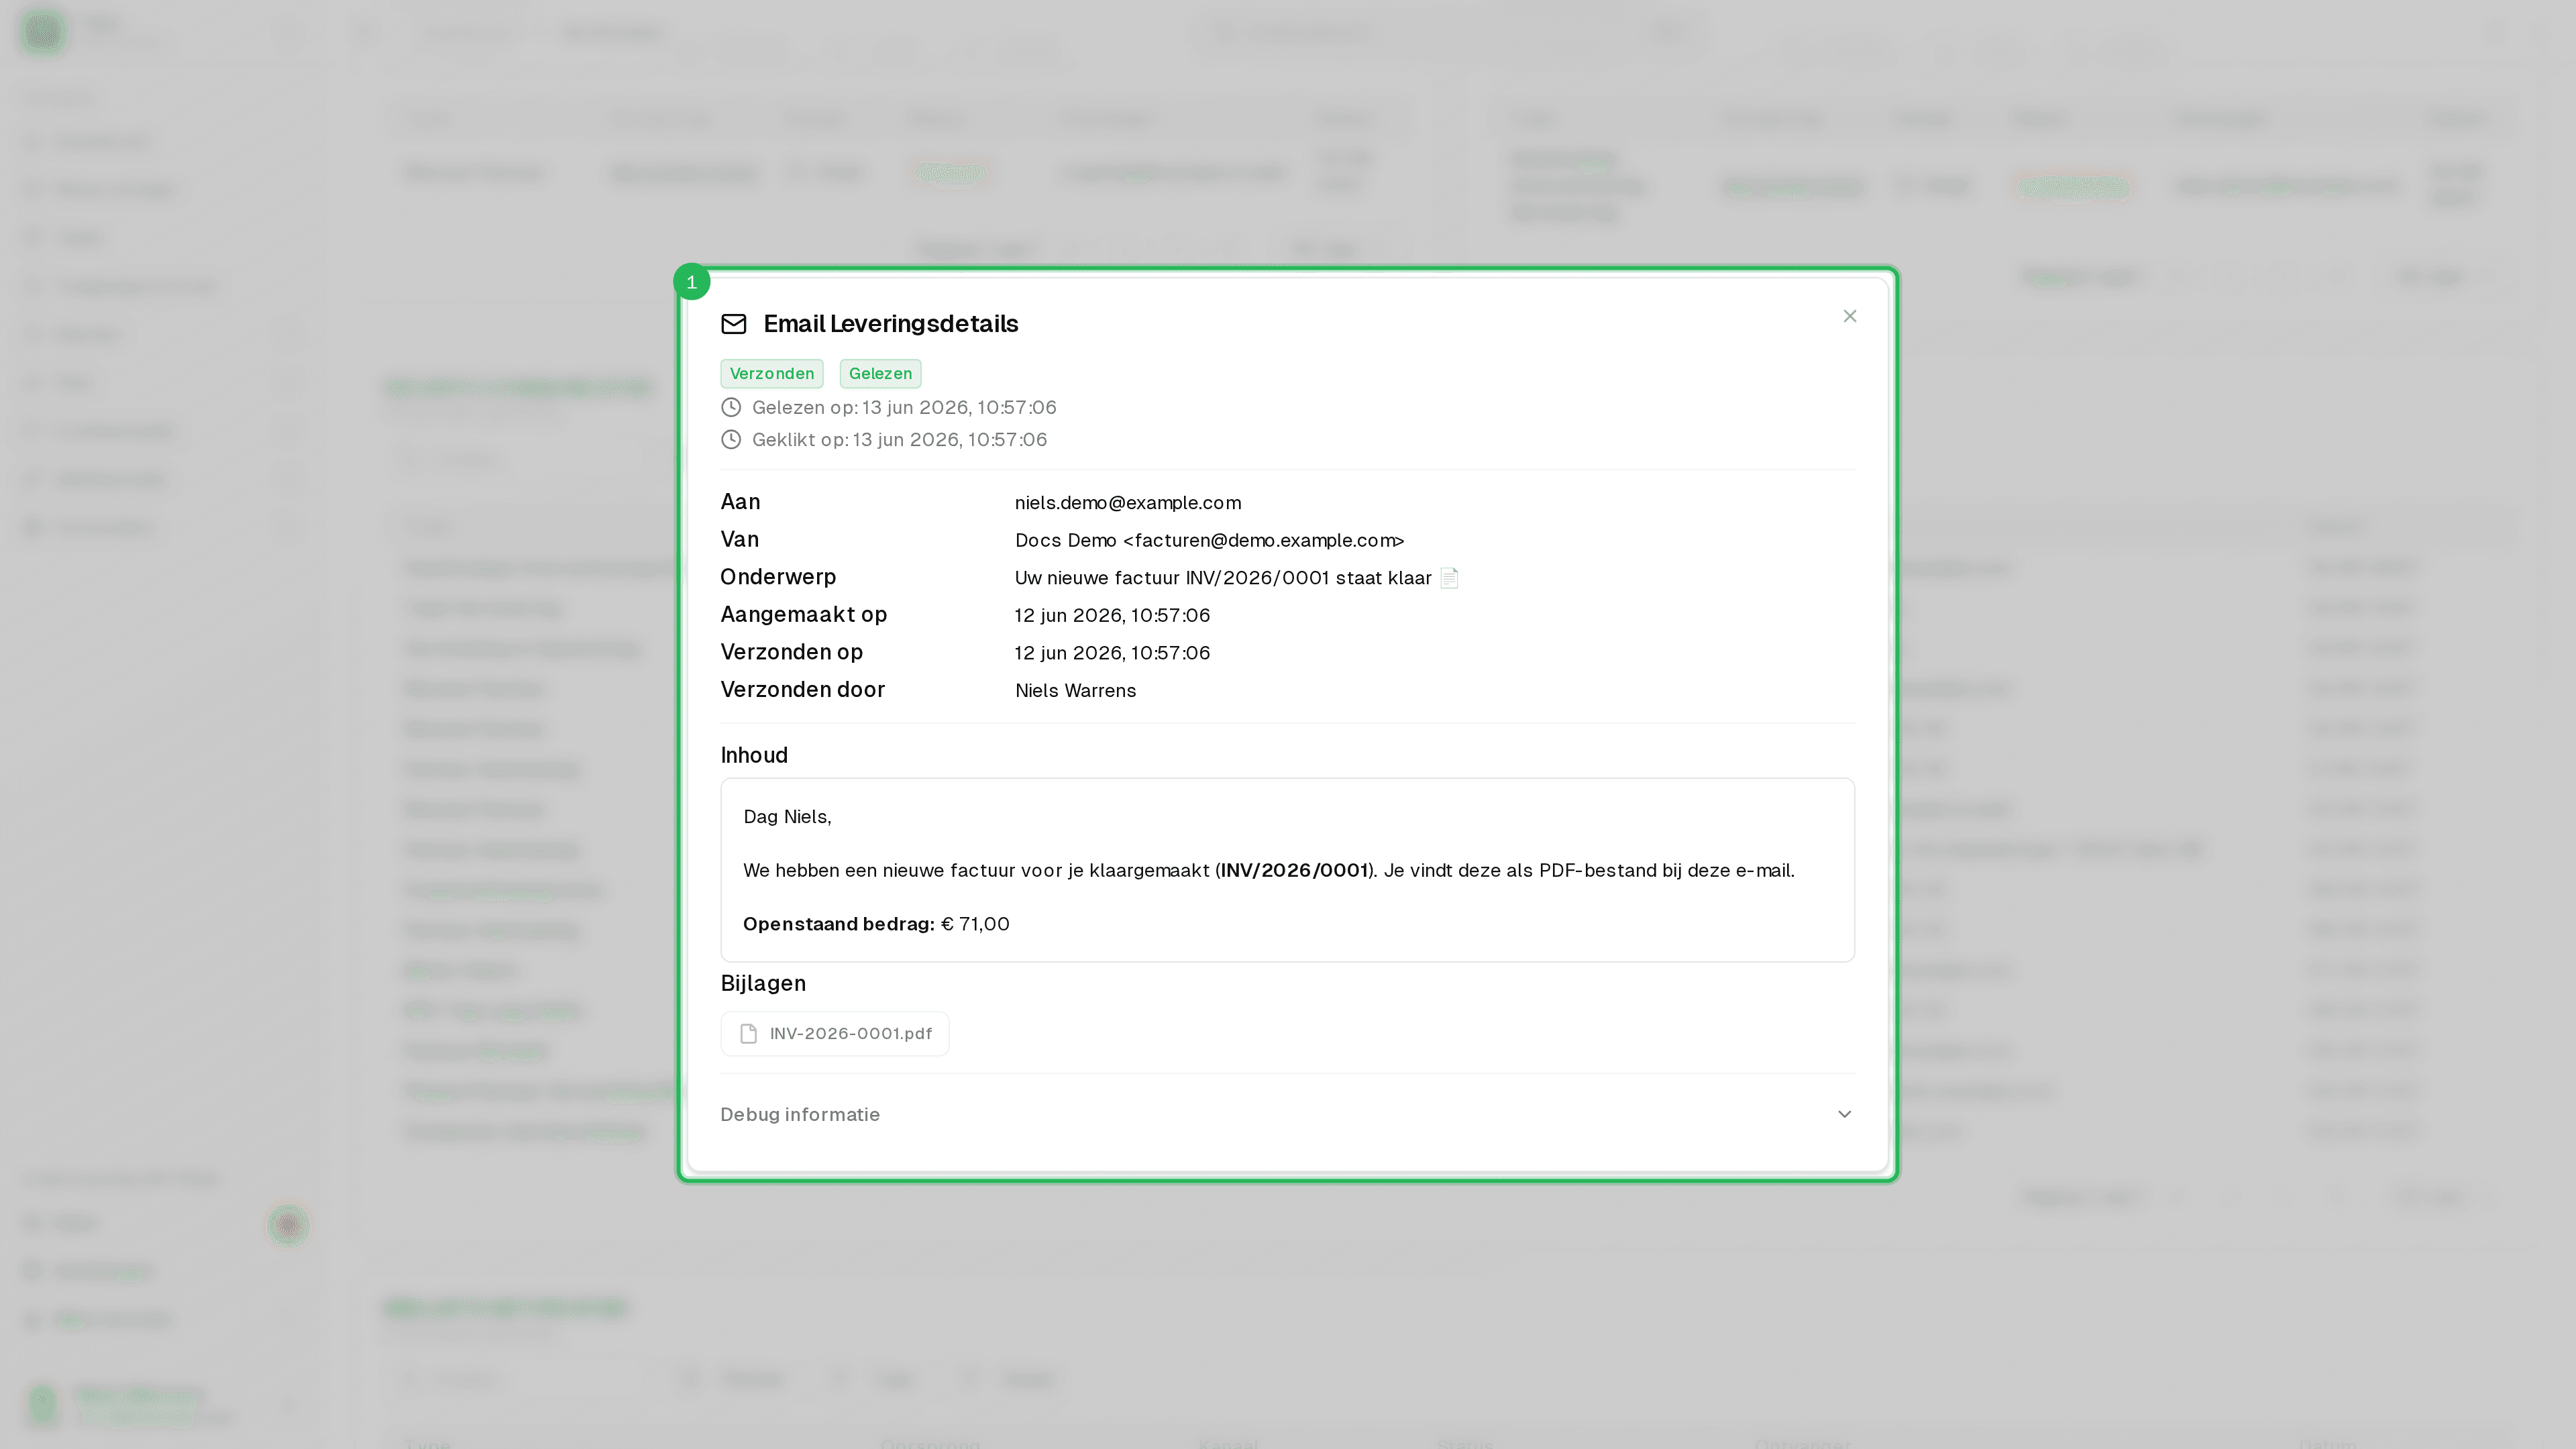Viewport: 2576px width, 1449px height.
Task: Click the envelope icon beside the dialog title
Action: (x=734, y=324)
